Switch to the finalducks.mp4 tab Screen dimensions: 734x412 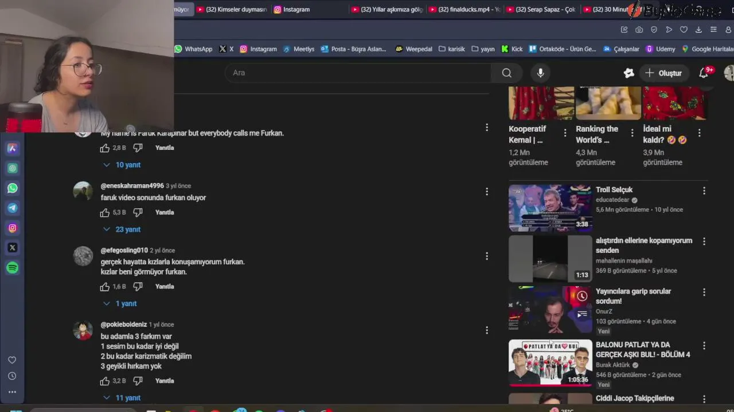point(464,9)
